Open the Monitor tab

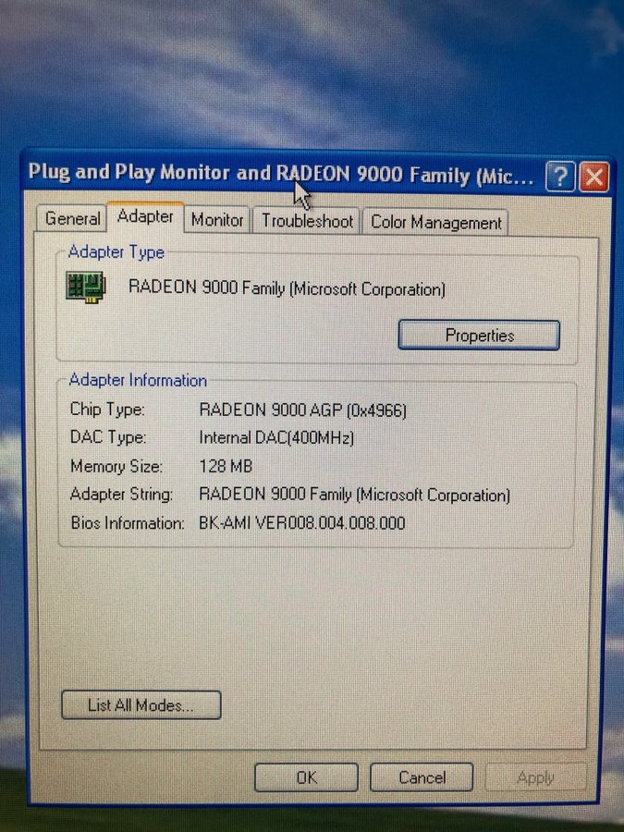[217, 220]
